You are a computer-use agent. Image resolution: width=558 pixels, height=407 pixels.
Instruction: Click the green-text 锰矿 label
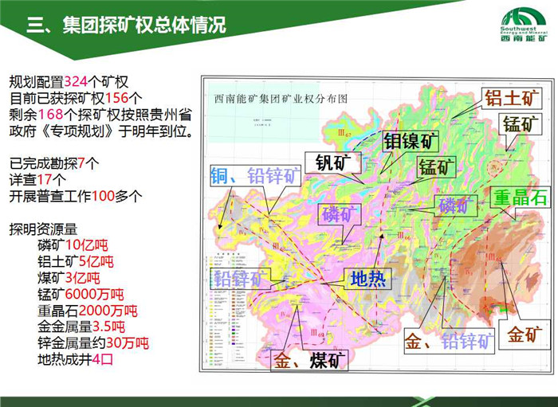[437, 167]
